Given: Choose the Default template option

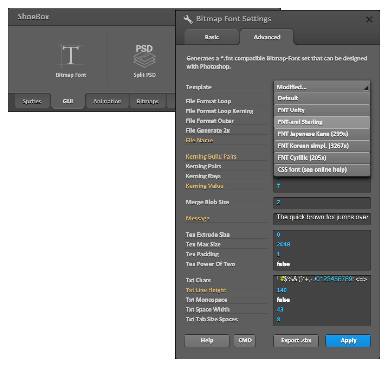Looking at the screenshot, I should click(x=322, y=98).
